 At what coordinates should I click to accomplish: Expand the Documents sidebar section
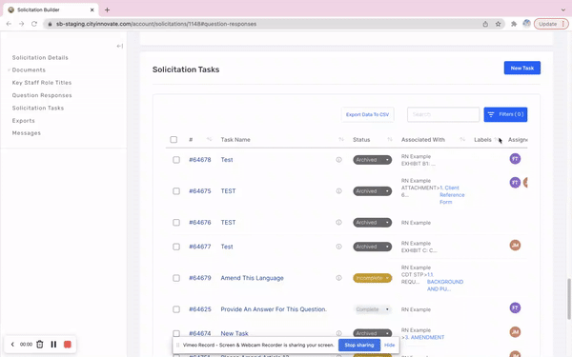click(x=9, y=69)
